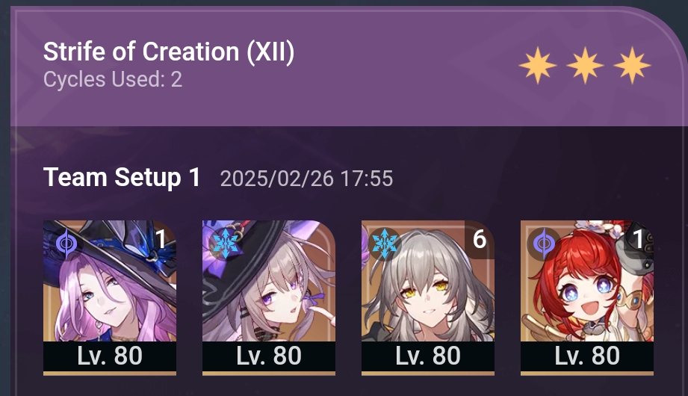
Task: Click the middle gold star rating
Action: pos(585,66)
